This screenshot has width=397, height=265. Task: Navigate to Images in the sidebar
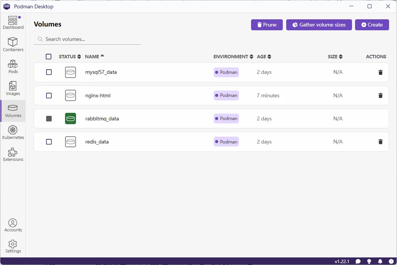coord(13,89)
